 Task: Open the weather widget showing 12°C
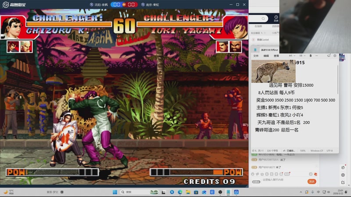click(x=9, y=192)
